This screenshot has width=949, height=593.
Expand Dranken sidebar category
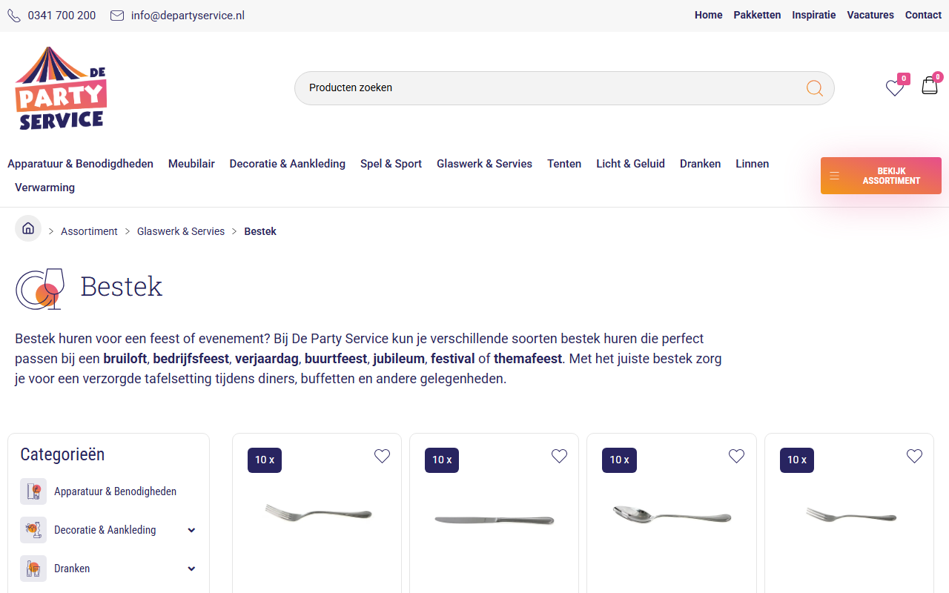coord(191,569)
